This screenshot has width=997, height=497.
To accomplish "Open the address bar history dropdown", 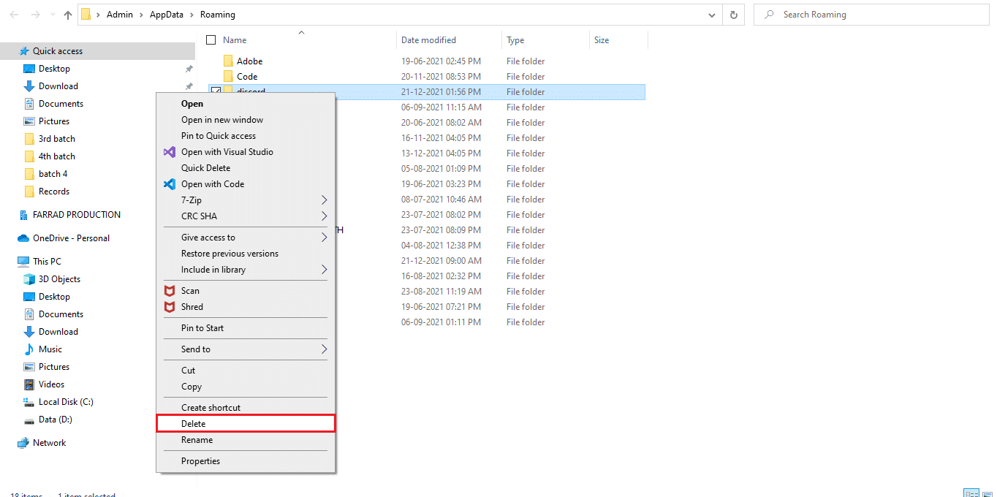I will tap(712, 15).
